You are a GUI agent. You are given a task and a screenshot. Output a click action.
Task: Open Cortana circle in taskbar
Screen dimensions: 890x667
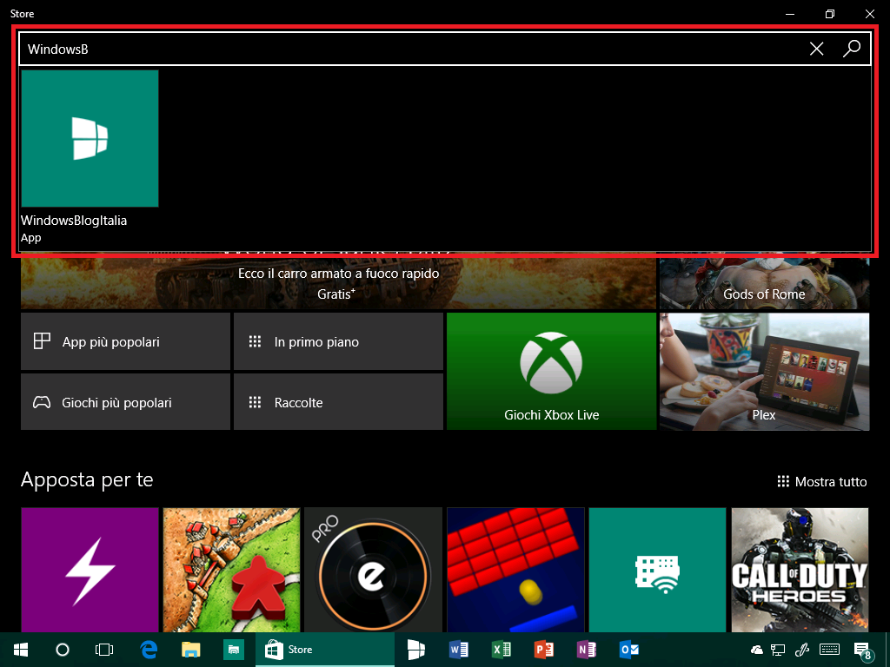(x=63, y=650)
